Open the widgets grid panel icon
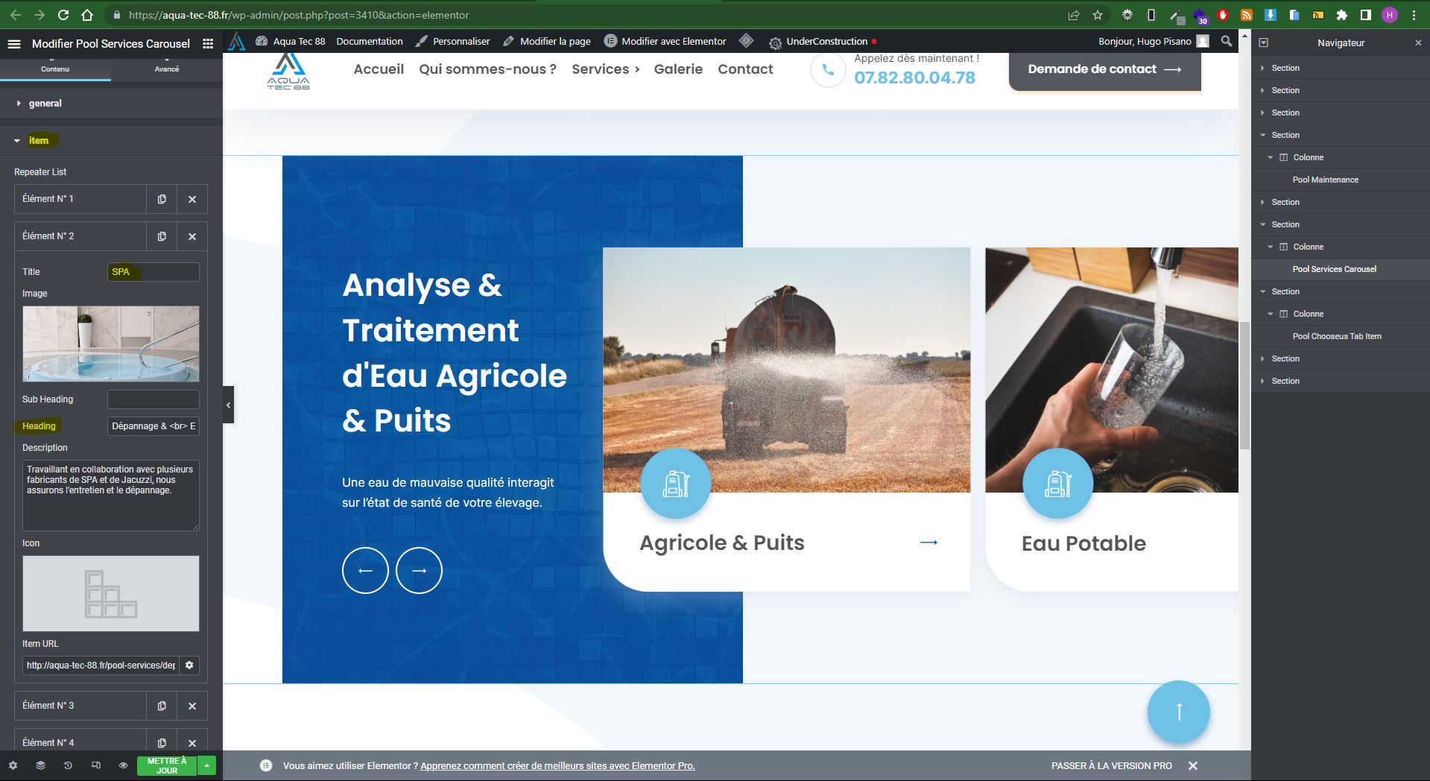The height and width of the screenshot is (781, 1430). (x=208, y=44)
